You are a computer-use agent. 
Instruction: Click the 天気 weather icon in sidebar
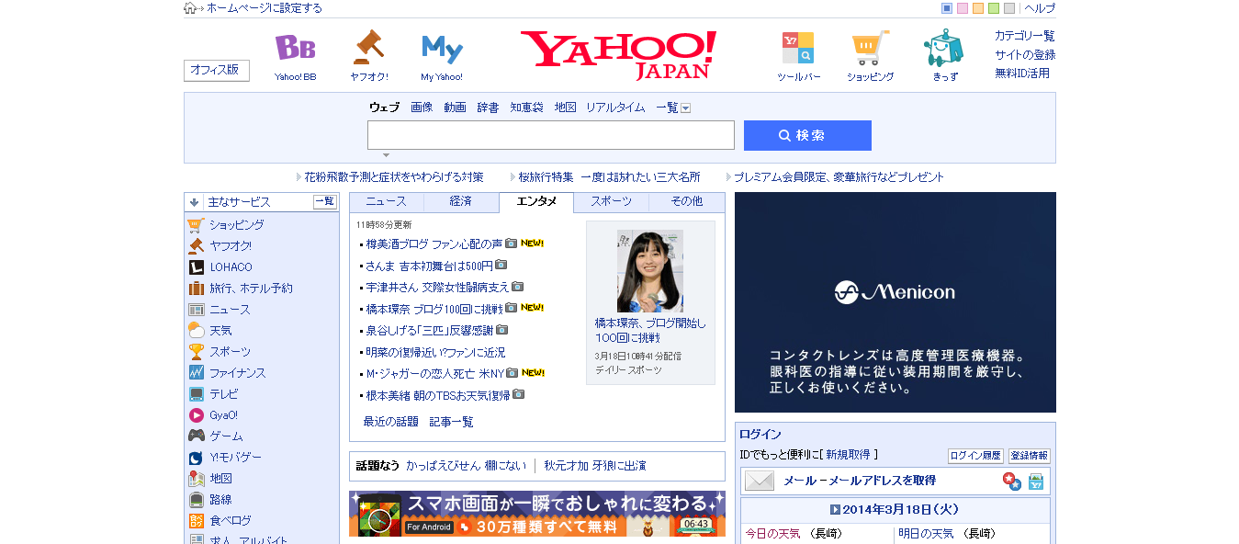coord(196,331)
